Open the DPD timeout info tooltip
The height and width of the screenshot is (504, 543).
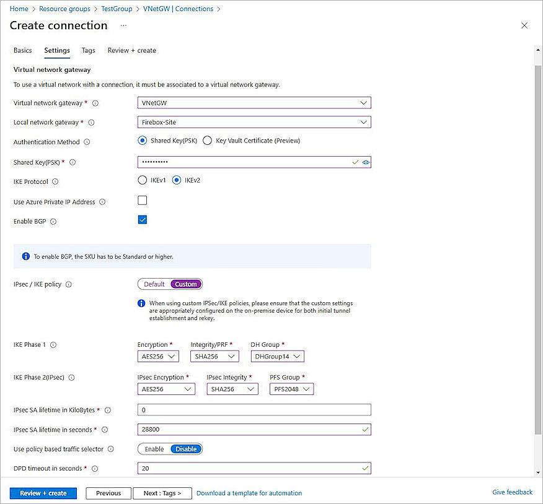94,469
